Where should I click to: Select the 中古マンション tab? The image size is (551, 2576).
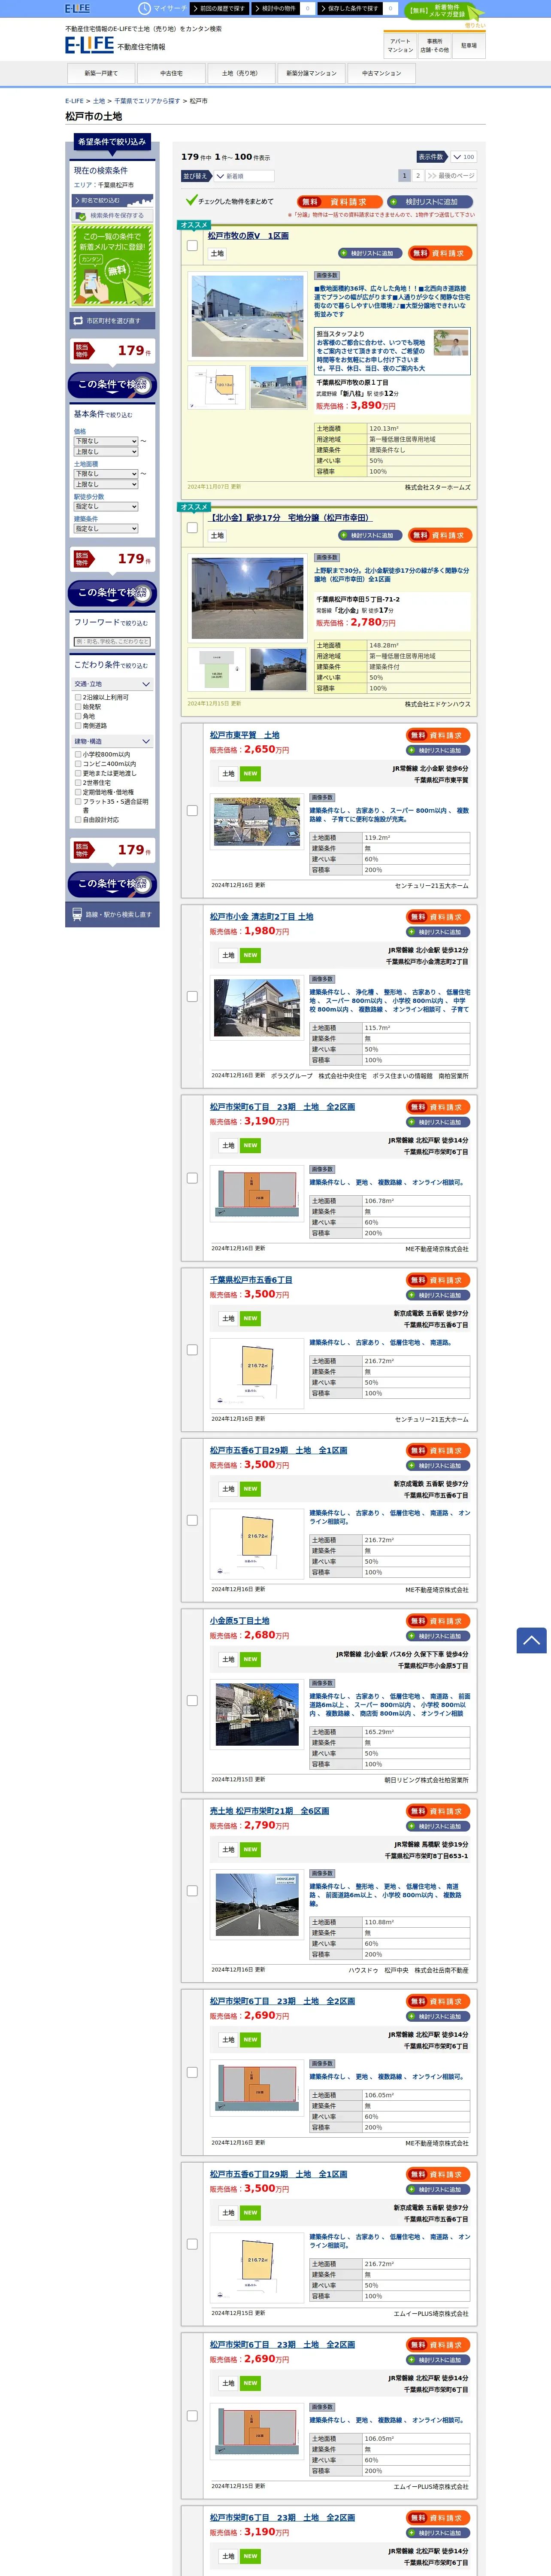tap(381, 73)
